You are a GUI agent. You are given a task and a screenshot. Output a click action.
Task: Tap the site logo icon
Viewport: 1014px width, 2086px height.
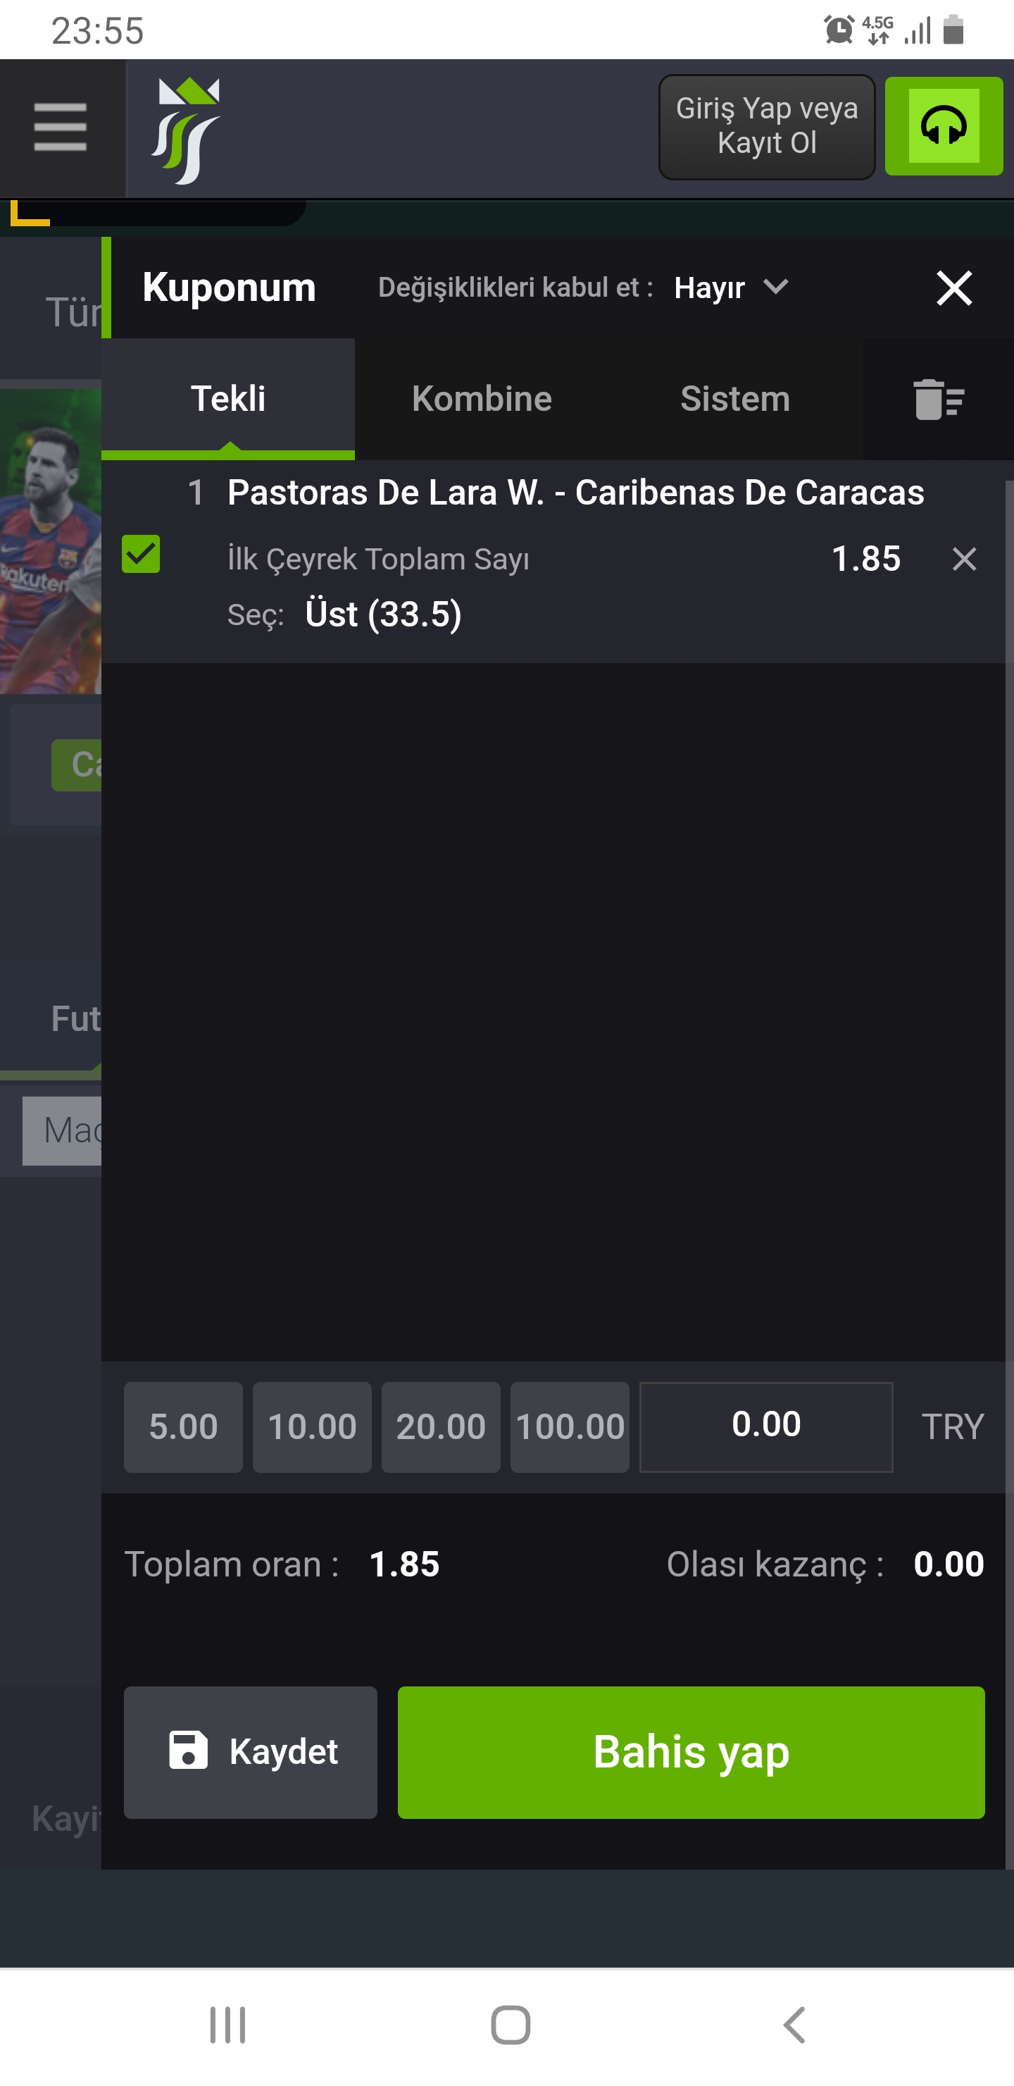click(x=185, y=130)
